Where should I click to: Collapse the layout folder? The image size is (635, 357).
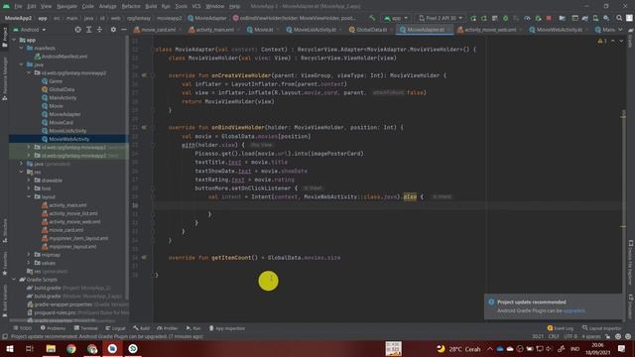pos(29,196)
